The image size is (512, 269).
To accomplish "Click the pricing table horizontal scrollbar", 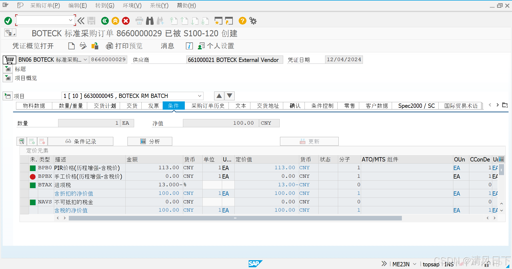I will tap(235, 218).
